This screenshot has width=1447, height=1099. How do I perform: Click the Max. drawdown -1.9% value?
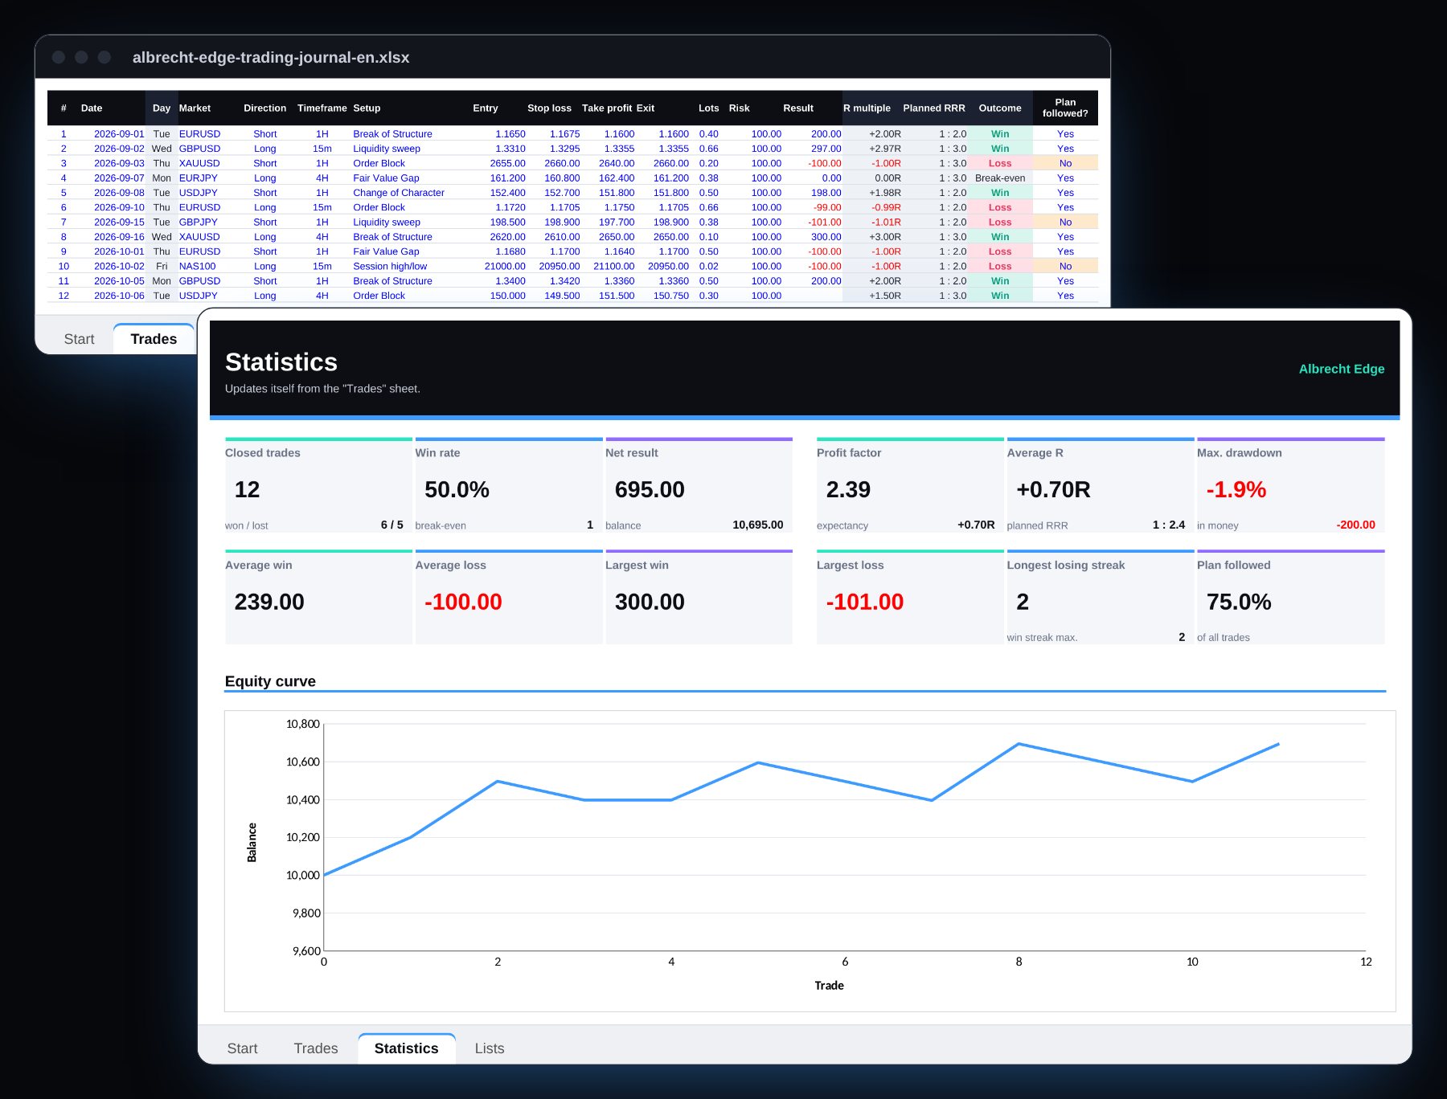(x=1236, y=489)
